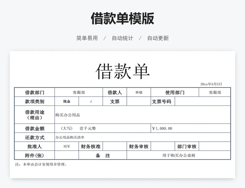
Task: Select the "支票号码" label cell
Action: pyautogui.click(x=163, y=101)
